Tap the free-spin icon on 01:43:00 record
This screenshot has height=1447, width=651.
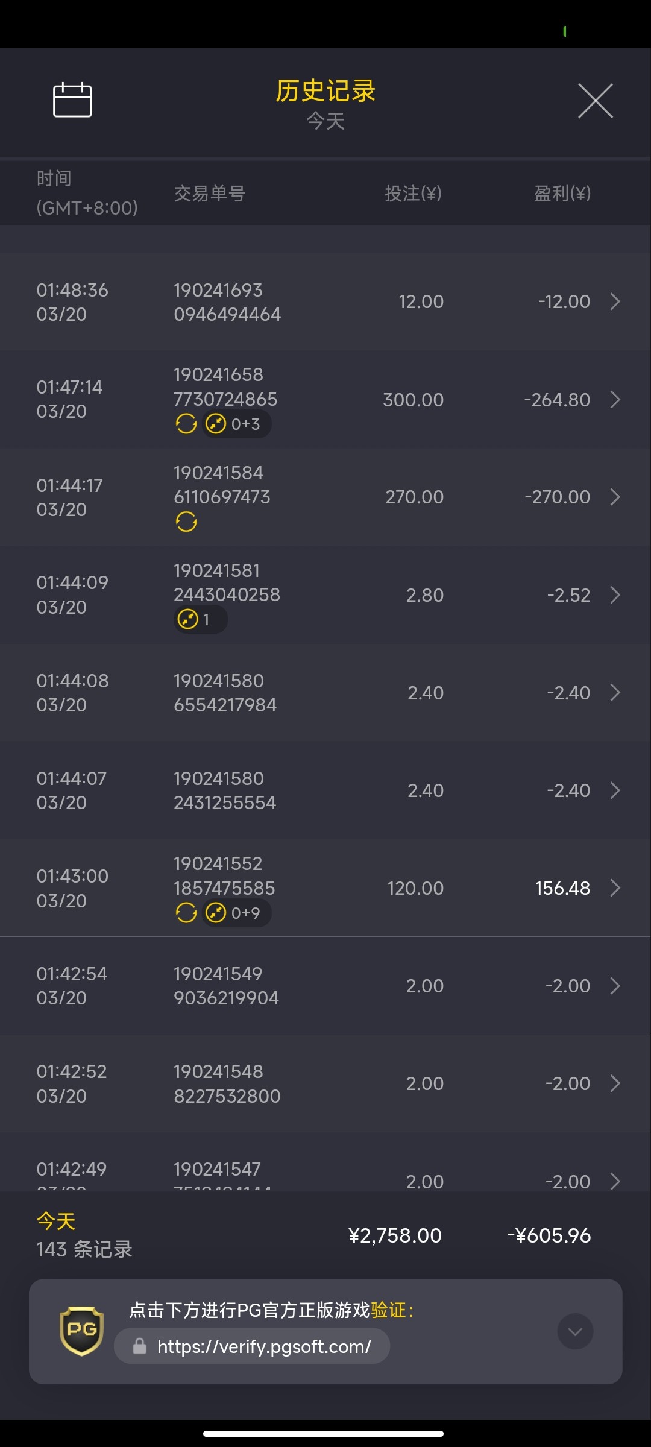pos(186,913)
